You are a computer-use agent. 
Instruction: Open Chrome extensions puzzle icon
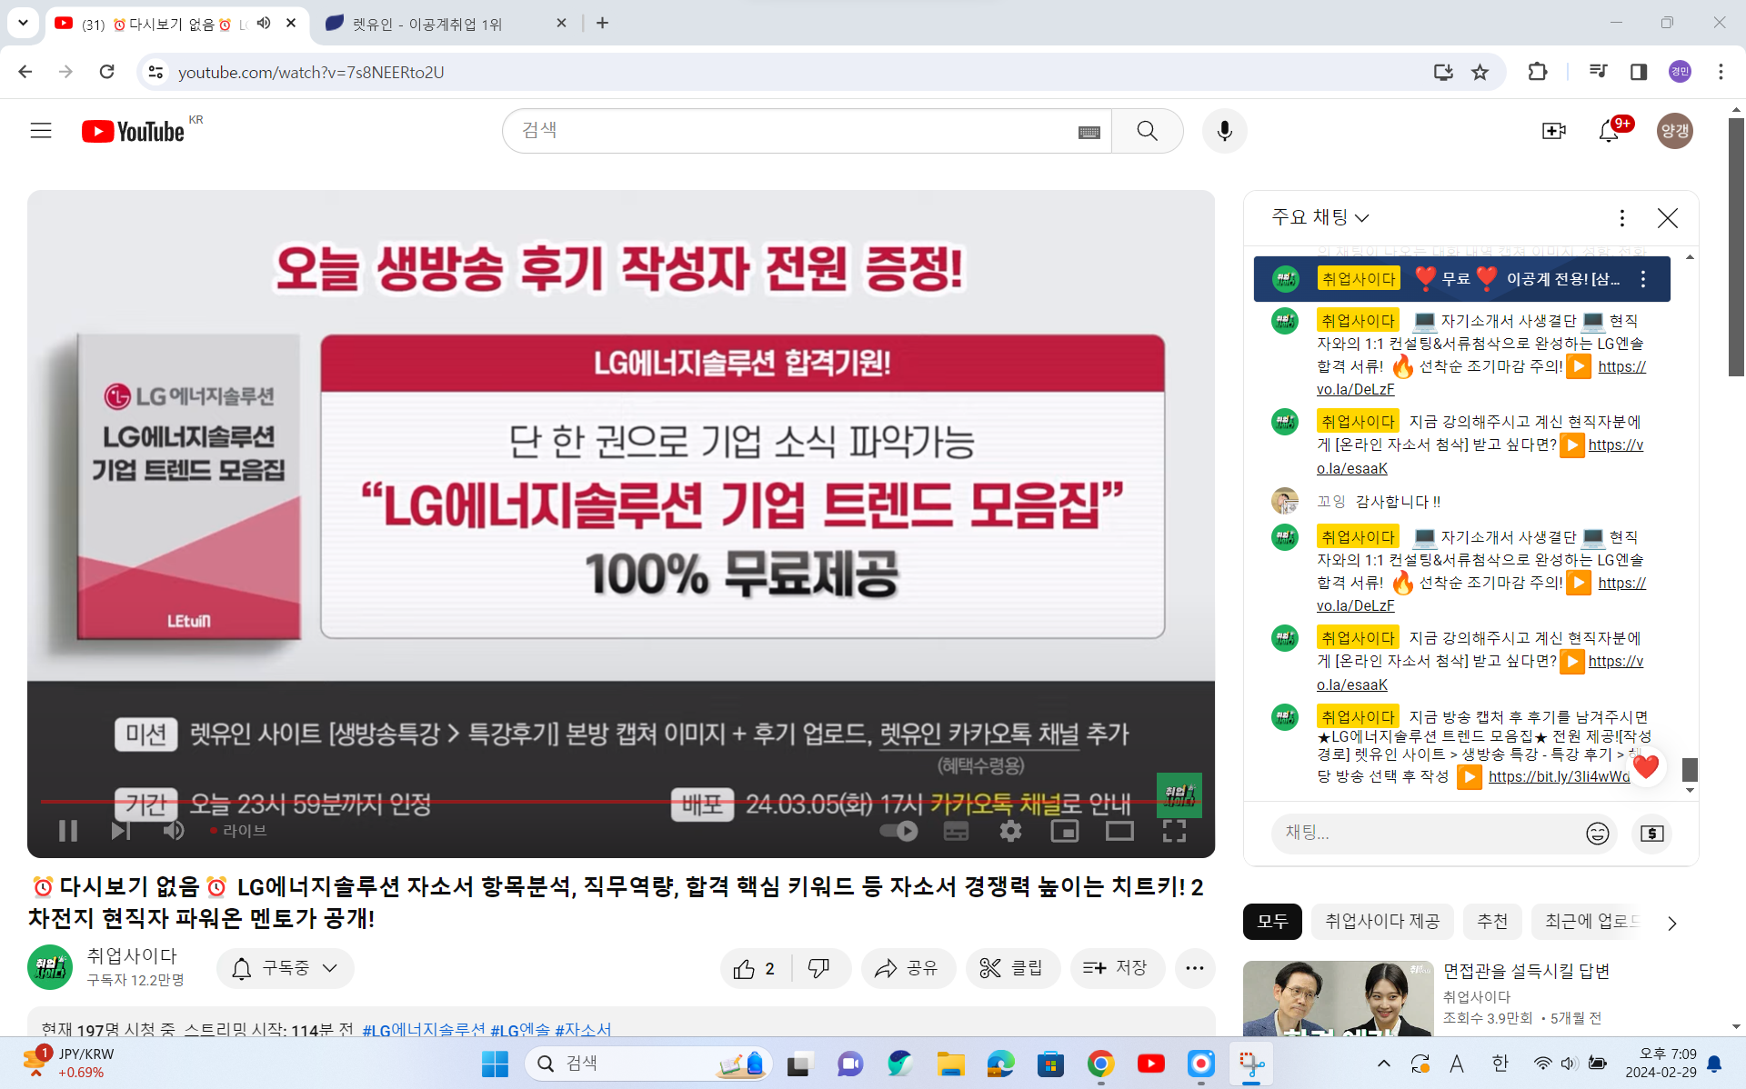(1537, 72)
